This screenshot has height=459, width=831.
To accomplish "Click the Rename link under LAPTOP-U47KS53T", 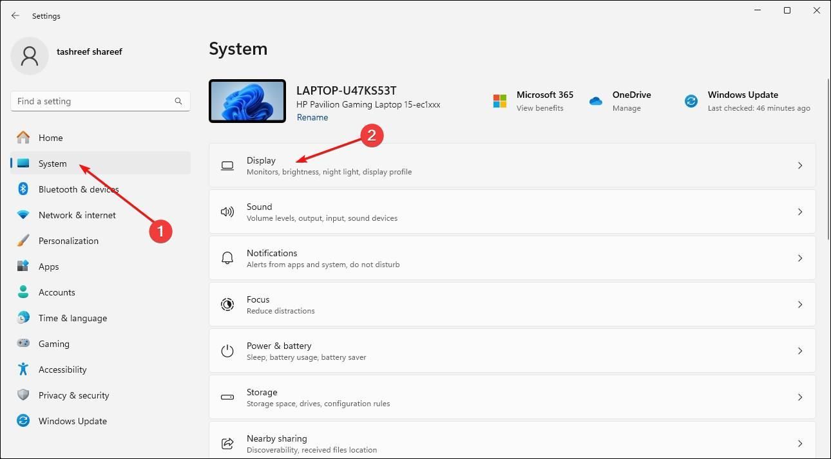I will [312, 117].
